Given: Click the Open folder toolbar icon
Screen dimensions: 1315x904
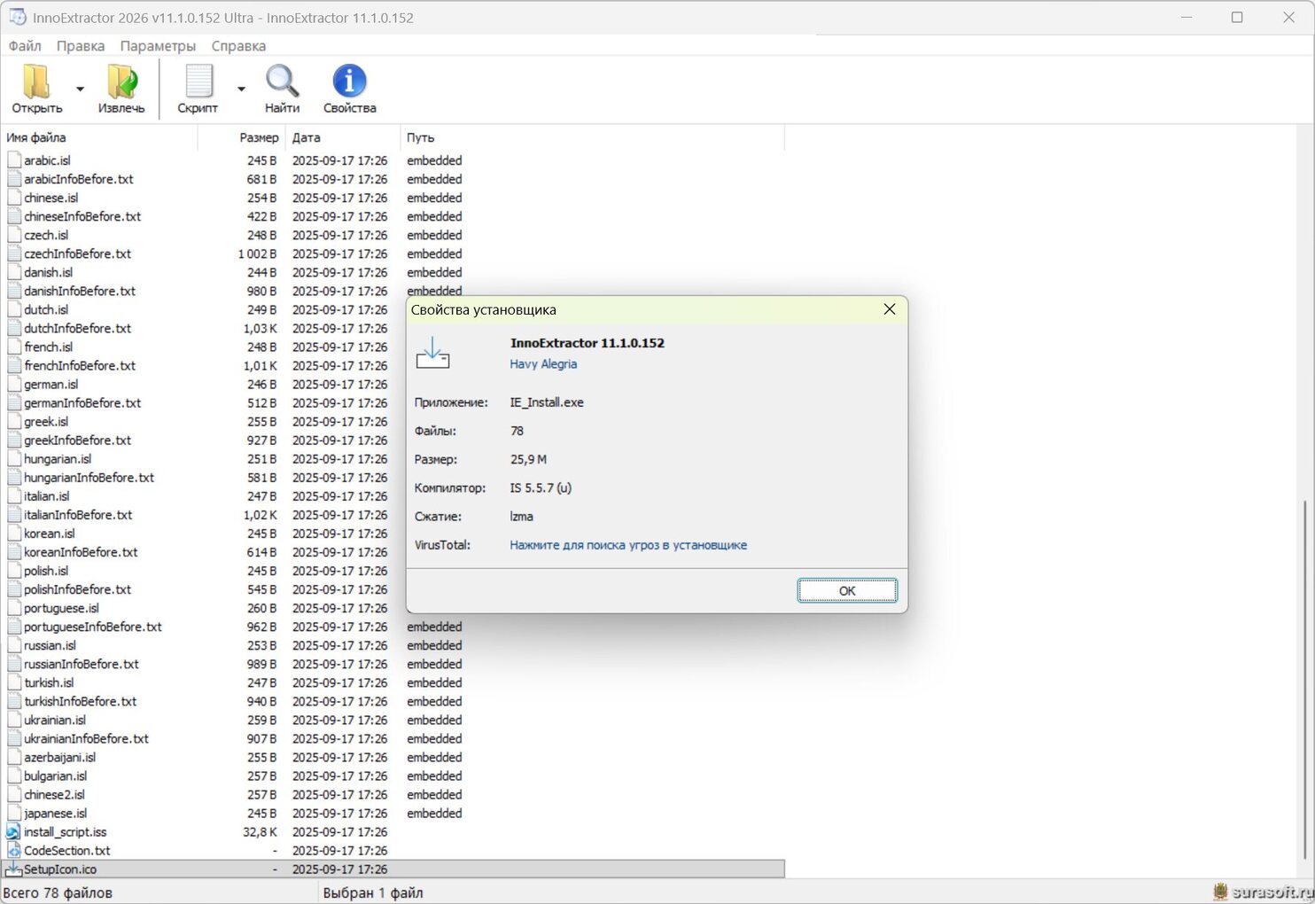Looking at the screenshot, I should point(36,82).
